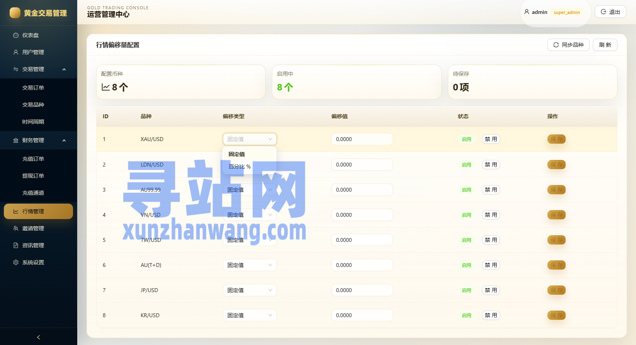Collapse the 交易管理 submenu chevron
The width and height of the screenshot is (636, 345).
pos(64,69)
